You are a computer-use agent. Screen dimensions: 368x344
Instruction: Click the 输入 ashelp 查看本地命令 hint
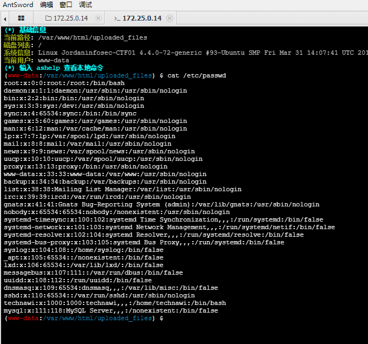pyautogui.click(x=54, y=68)
